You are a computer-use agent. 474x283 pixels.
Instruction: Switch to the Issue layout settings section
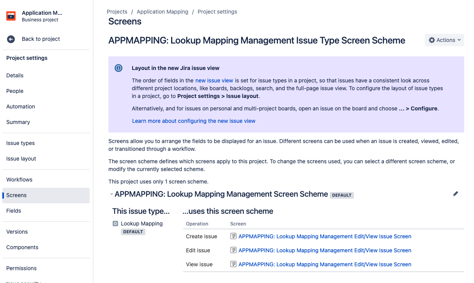[x=21, y=158]
